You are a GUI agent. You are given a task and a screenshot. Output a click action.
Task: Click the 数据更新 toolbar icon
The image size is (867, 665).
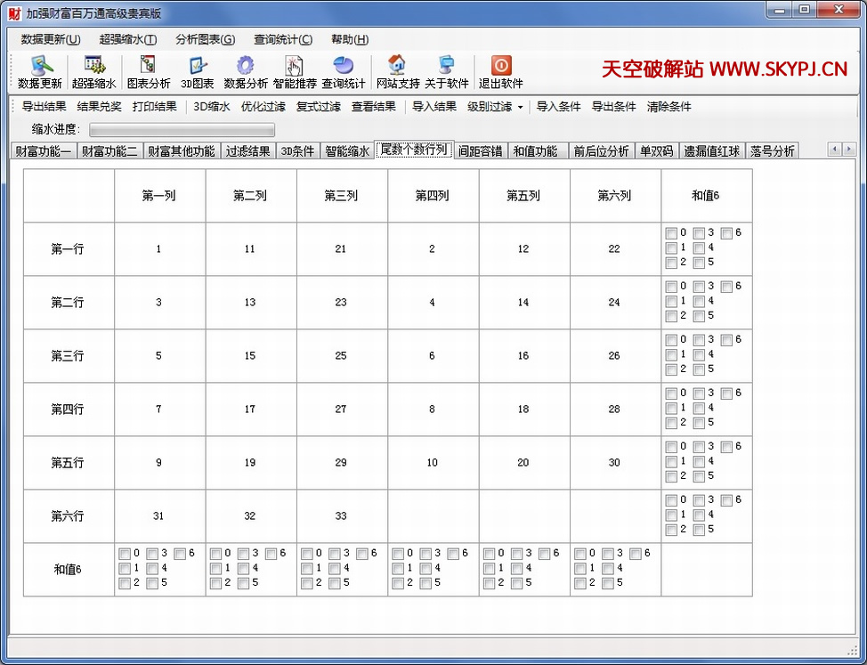(x=40, y=67)
